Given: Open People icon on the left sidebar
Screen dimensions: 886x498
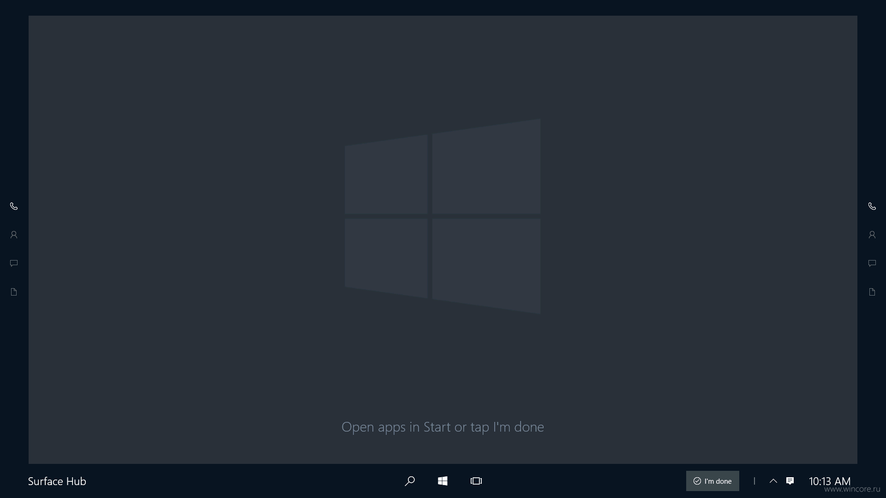Looking at the screenshot, I should click(x=14, y=235).
